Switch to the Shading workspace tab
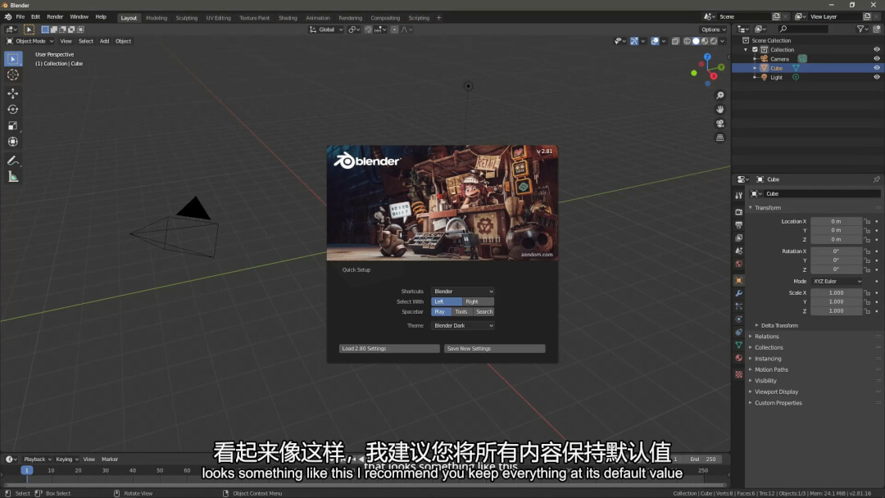This screenshot has height=498, width=885. (x=288, y=18)
